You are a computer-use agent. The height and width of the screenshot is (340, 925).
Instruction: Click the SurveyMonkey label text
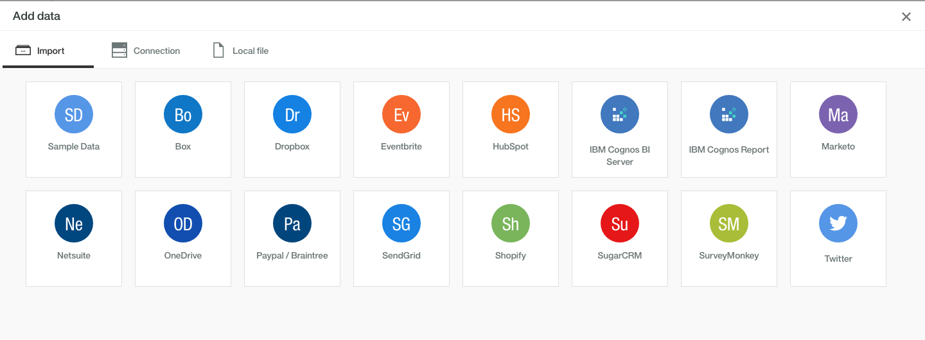tap(729, 255)
